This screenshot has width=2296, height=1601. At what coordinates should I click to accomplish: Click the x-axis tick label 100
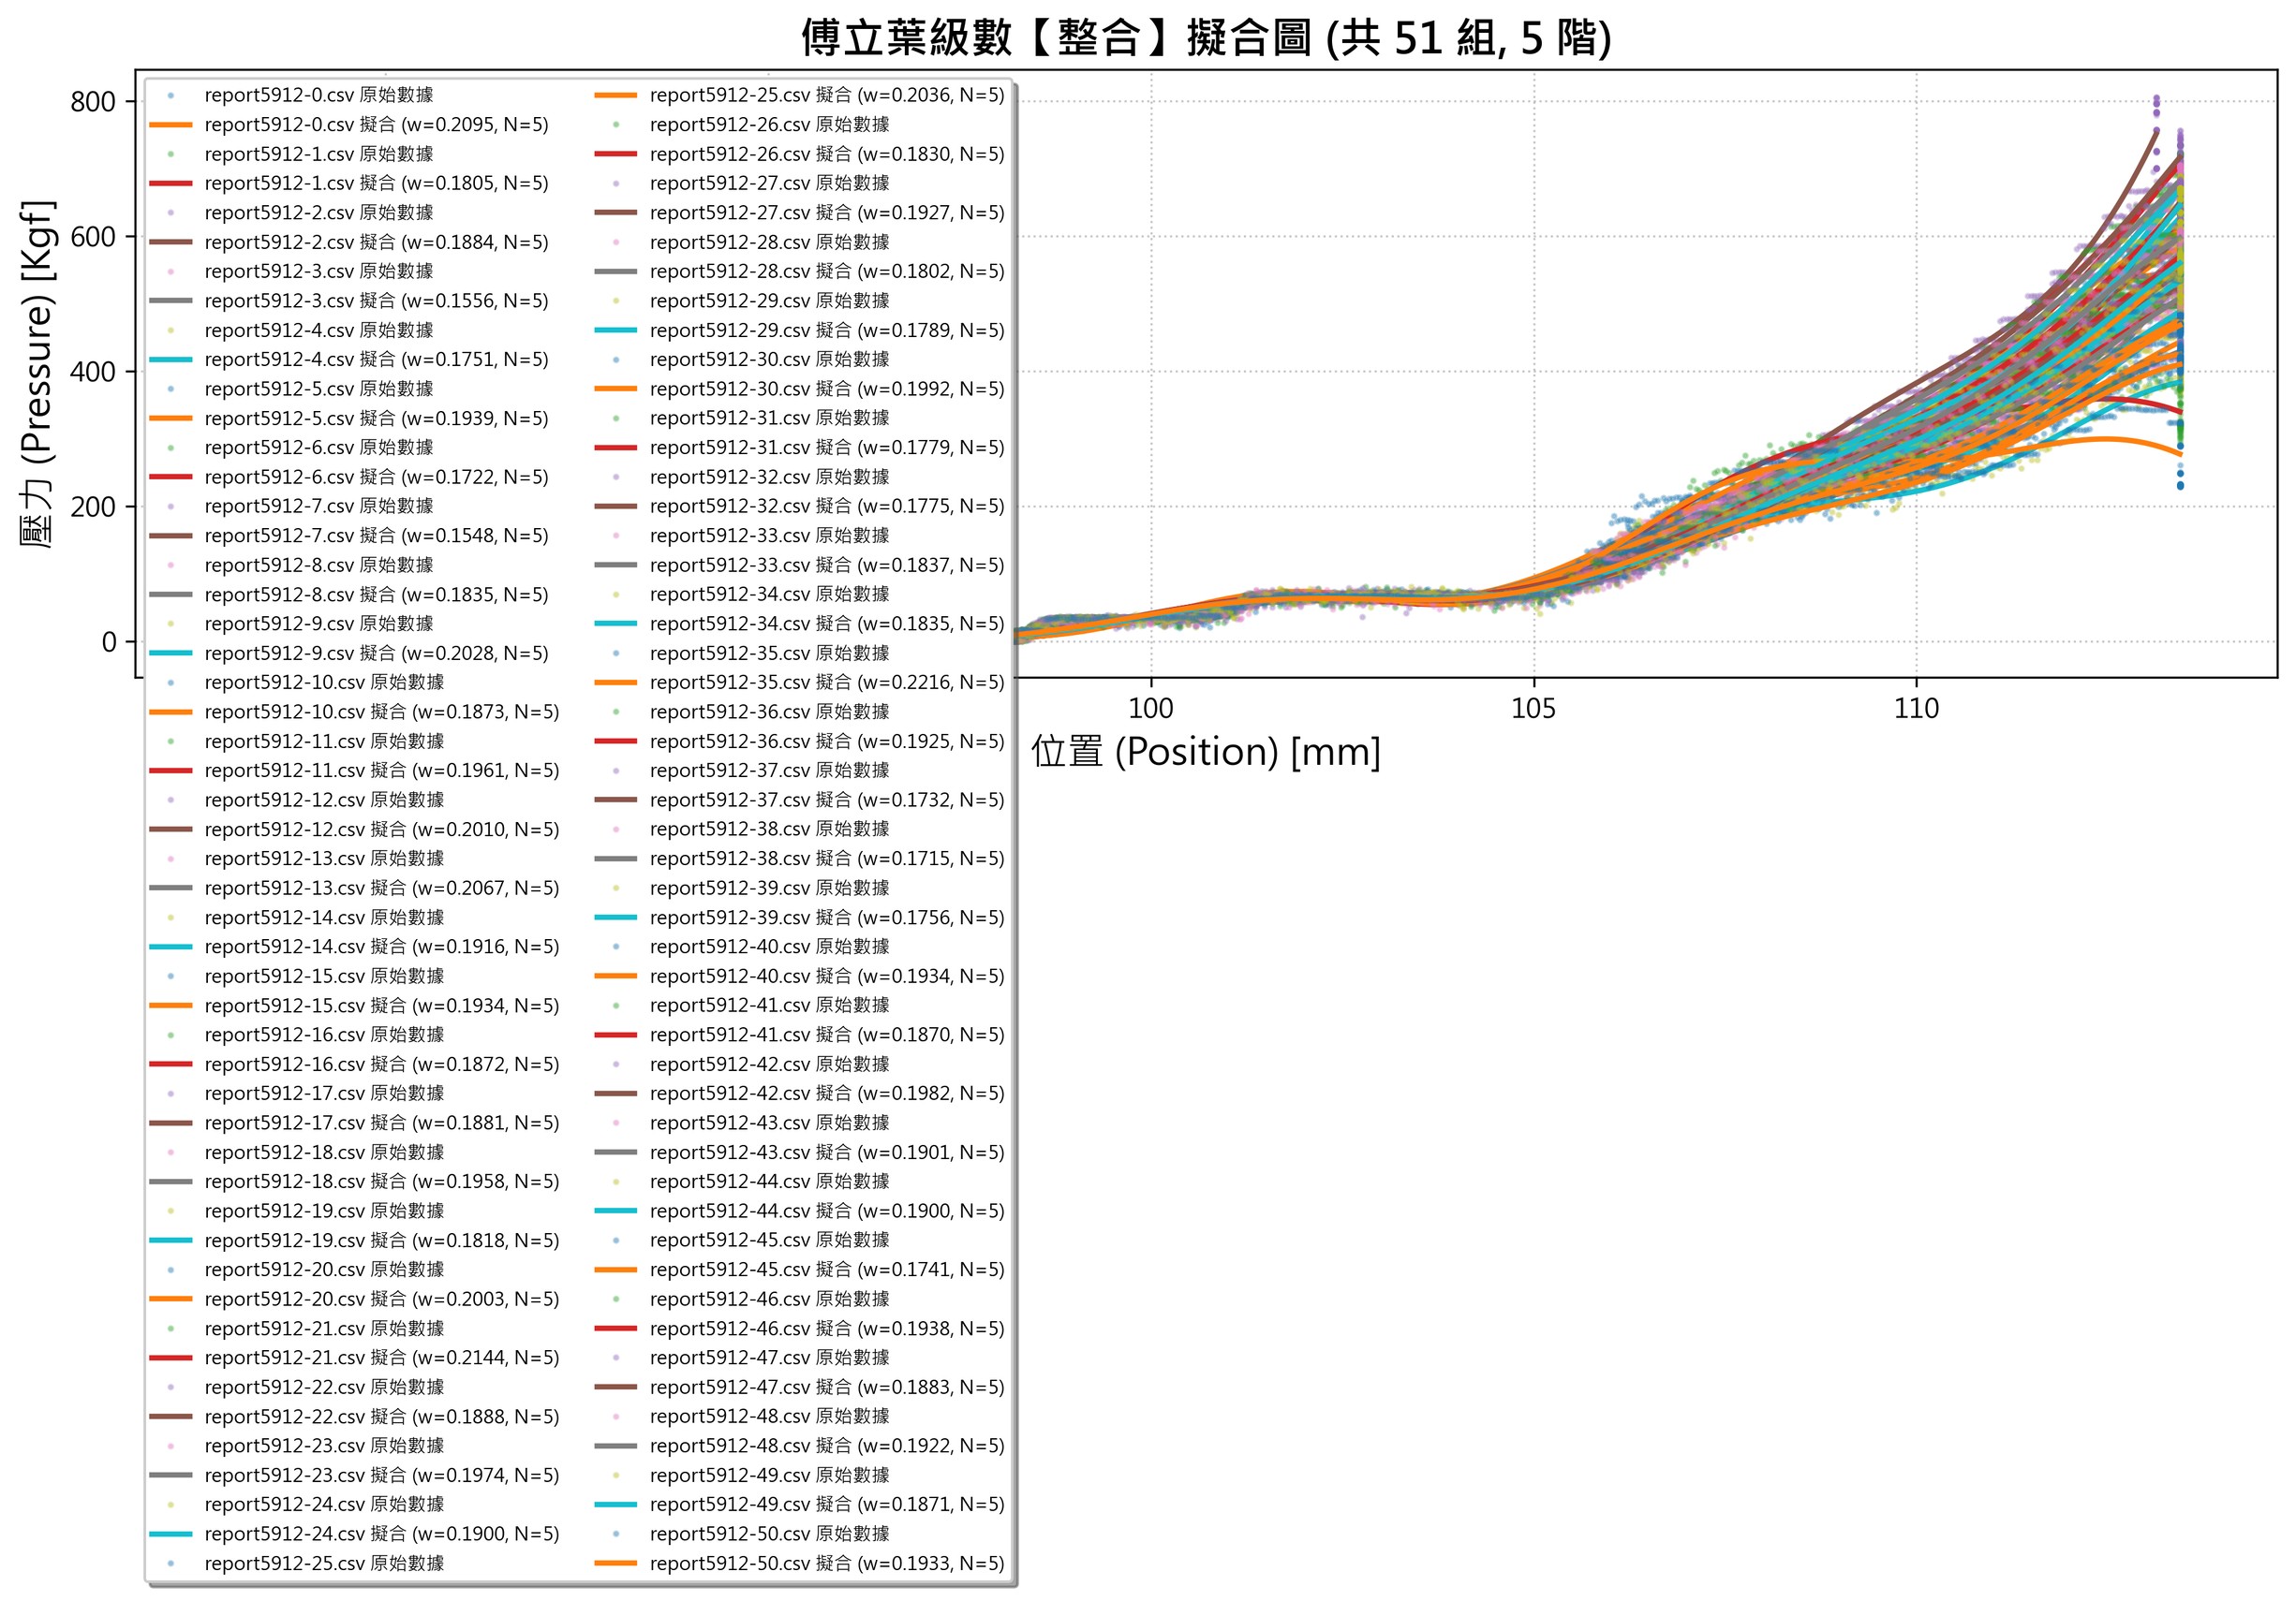point(1150,709)
